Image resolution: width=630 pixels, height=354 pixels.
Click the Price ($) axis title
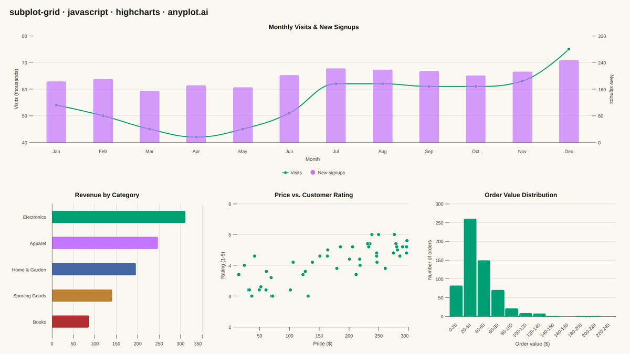click(x=322, y=344)
